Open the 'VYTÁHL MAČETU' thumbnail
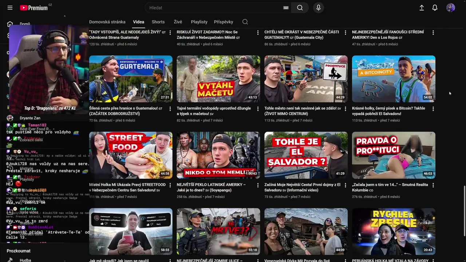The image size is (466, 262). coord(218,79)
